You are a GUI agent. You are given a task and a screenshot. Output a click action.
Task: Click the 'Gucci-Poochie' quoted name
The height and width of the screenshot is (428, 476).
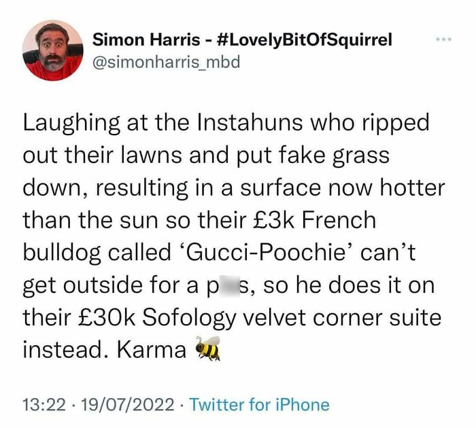pos(266,253)
